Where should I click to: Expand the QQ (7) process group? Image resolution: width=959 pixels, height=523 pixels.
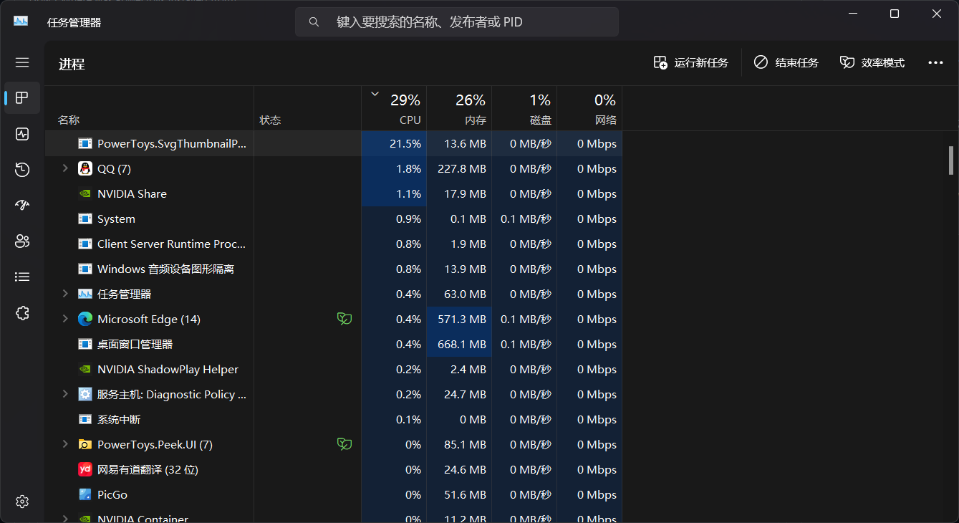64,168
